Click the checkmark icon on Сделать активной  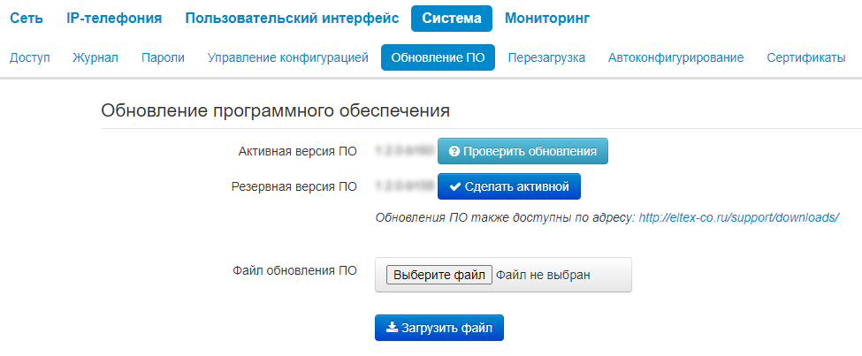coord(454,186)
